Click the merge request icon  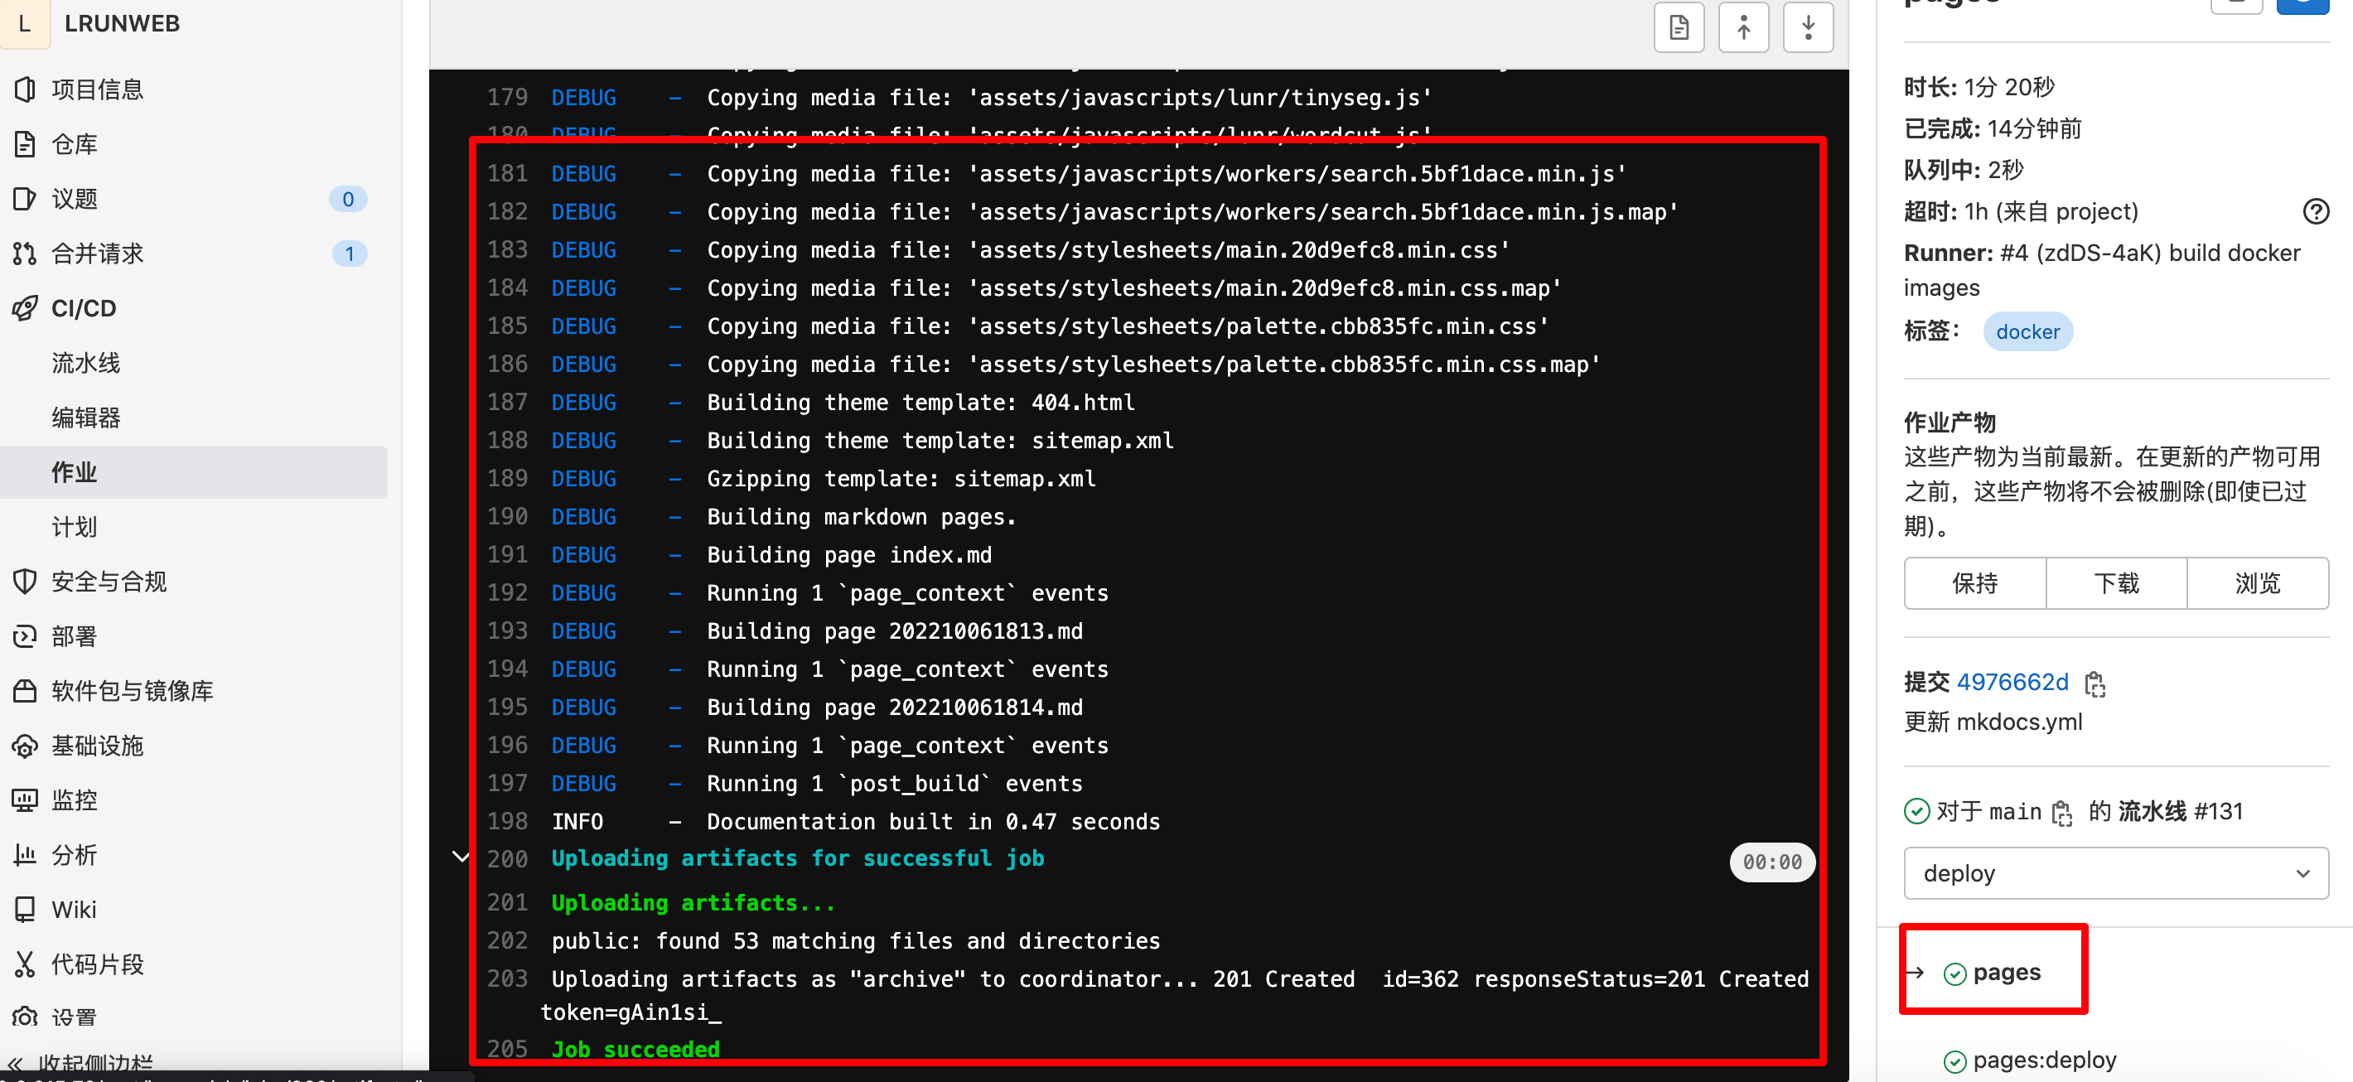point(25,254)
